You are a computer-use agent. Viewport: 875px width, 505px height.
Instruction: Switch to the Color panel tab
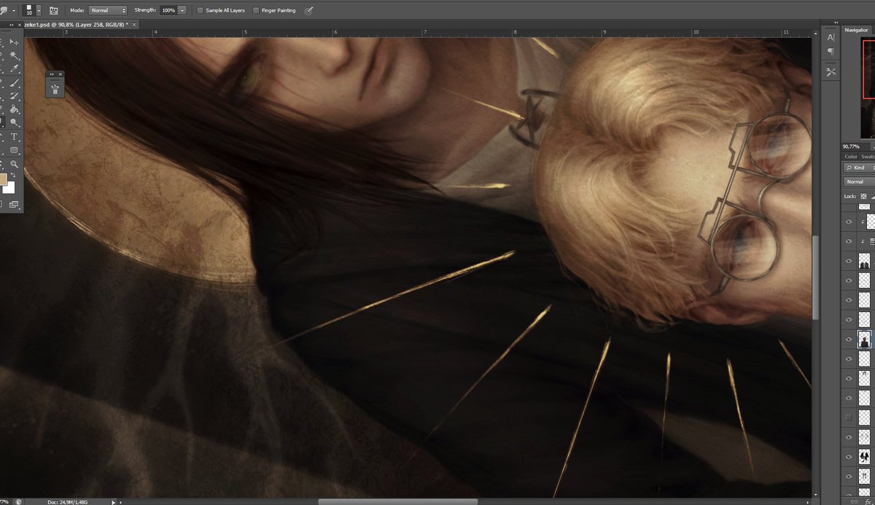(850, 157)
